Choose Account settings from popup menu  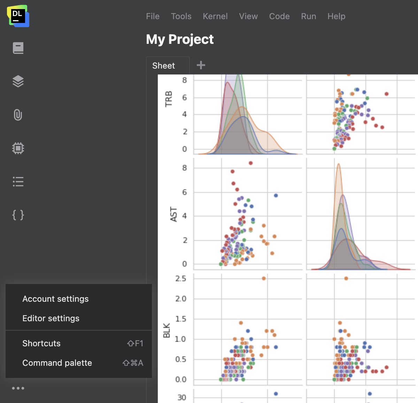click(x=79, y=299)
